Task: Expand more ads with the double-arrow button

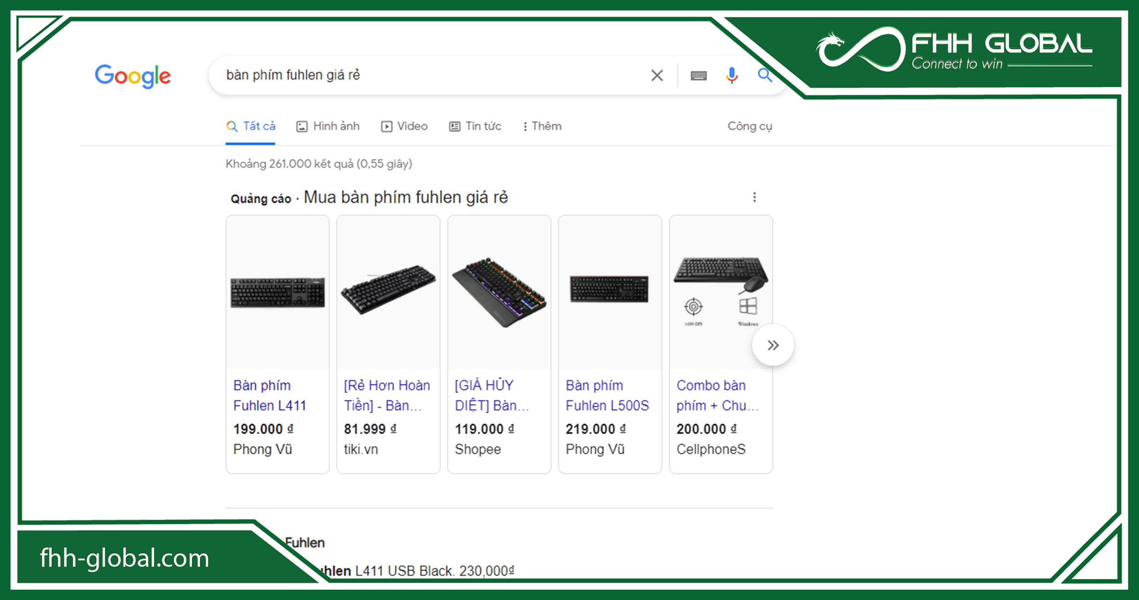Action: [773, 345]
